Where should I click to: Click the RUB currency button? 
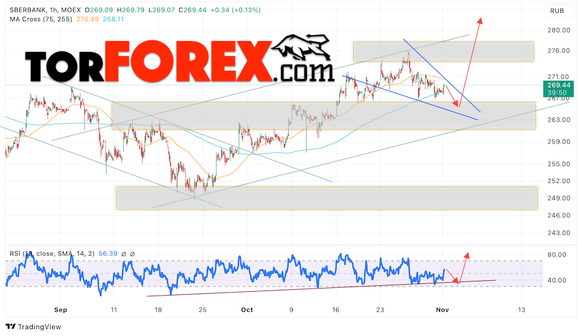click(557, 11)
